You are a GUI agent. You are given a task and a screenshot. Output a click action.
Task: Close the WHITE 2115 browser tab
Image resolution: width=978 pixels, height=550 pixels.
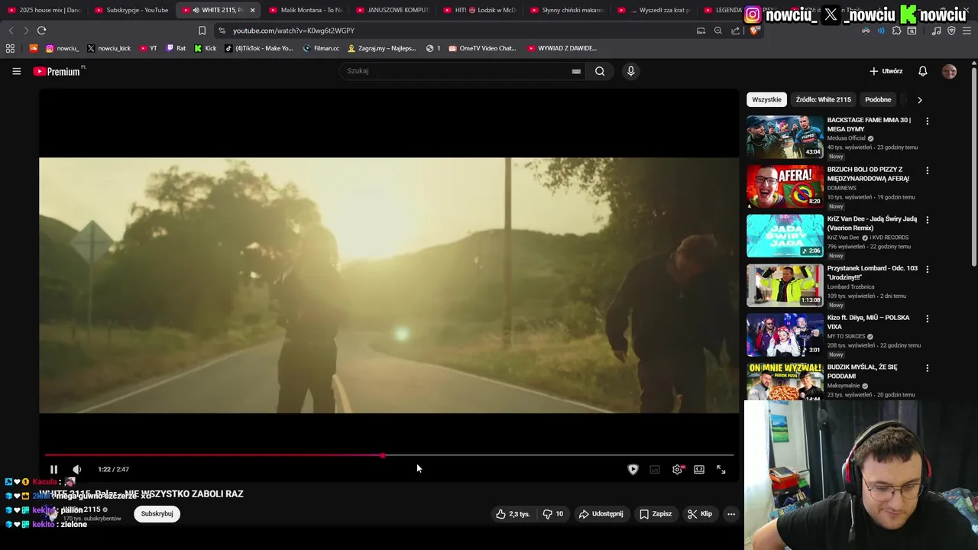[252, 10]
